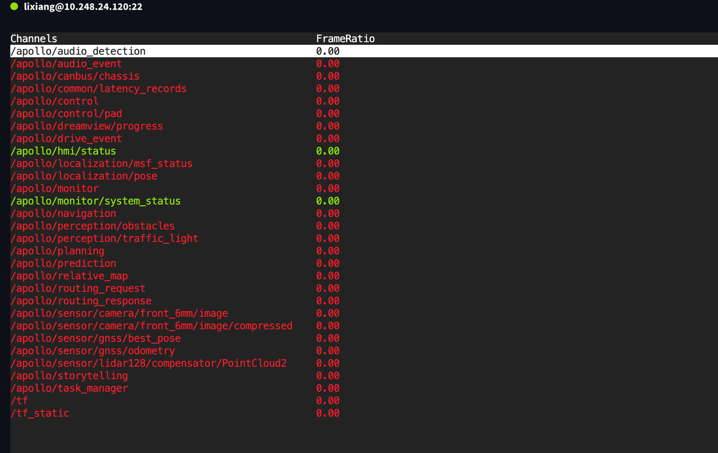Click the FrameRatio column header
The height and width of the screenshot is (453, 718).
(345, 39)
